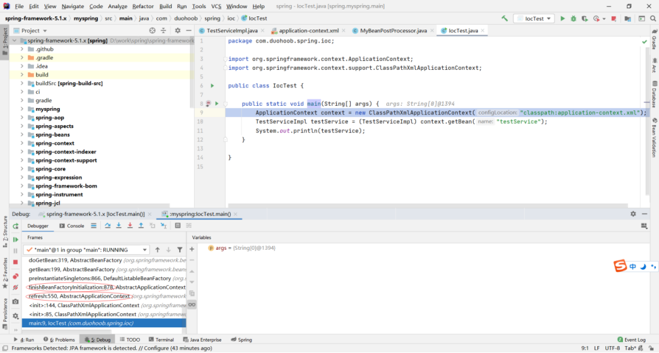Open the thread selector "main"@1 dropdown
The width and height of the screenshot is (659, 353).
coord(86,250)
